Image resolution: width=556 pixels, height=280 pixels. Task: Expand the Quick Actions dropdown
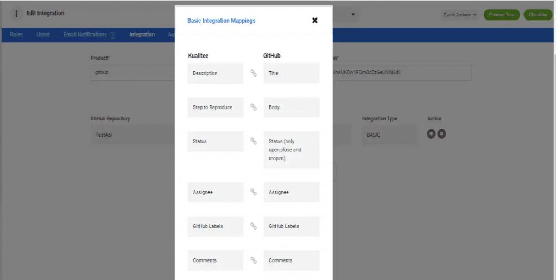pos(459,15)
